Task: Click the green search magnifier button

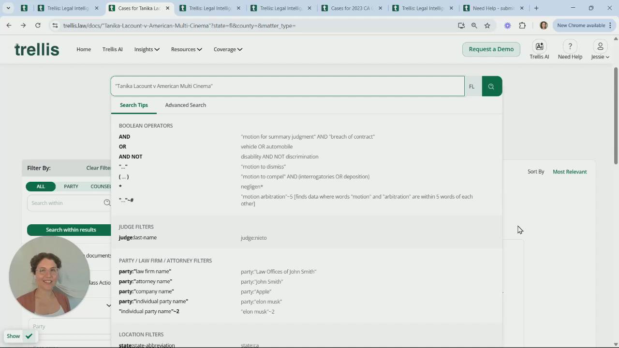Action: click(x=492, y=87)
